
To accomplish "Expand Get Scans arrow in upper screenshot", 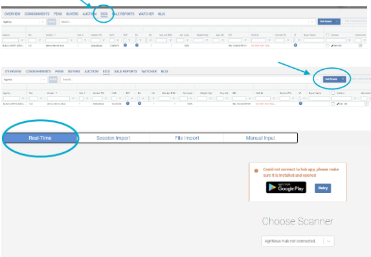I will [337, 21].
